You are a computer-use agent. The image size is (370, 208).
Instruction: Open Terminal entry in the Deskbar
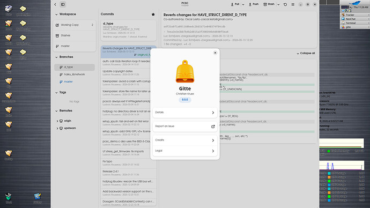pyautogui.click(x=354, y=23)
